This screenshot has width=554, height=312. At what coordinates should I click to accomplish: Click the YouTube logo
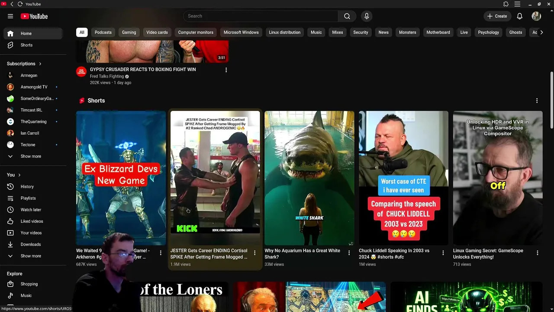(34, 16)
